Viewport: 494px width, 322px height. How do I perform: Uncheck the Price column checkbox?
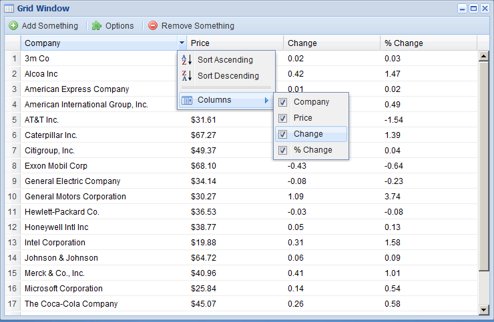283,119
